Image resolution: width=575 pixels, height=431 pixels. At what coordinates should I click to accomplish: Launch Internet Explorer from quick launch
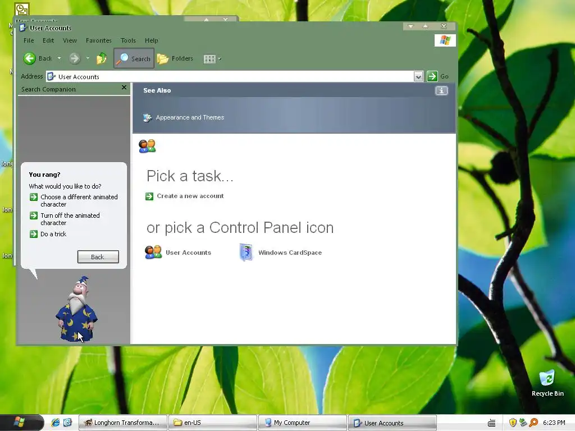point(56,423)
